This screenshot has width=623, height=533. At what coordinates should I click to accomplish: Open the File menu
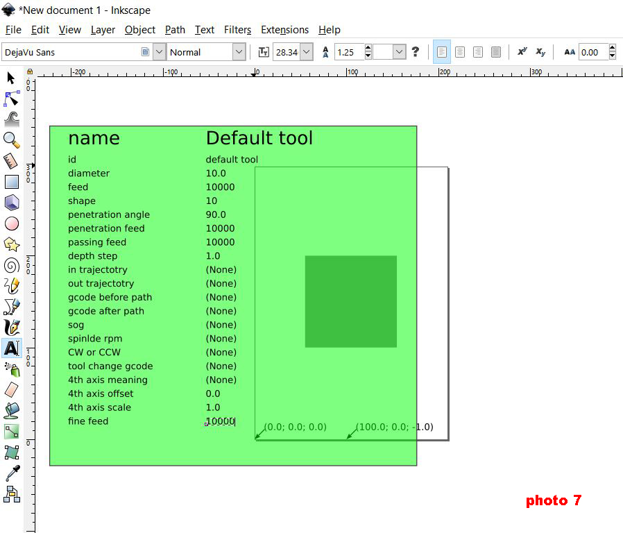13,30
